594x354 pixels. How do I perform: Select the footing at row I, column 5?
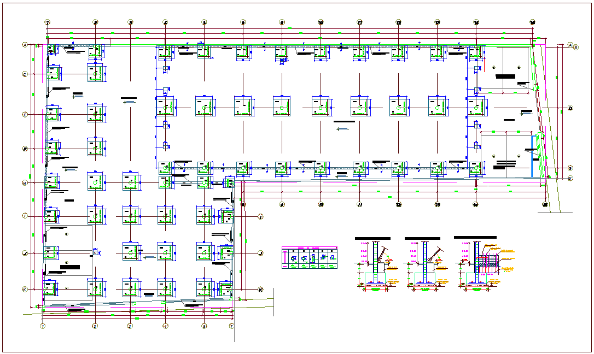[x=205, y=216]
